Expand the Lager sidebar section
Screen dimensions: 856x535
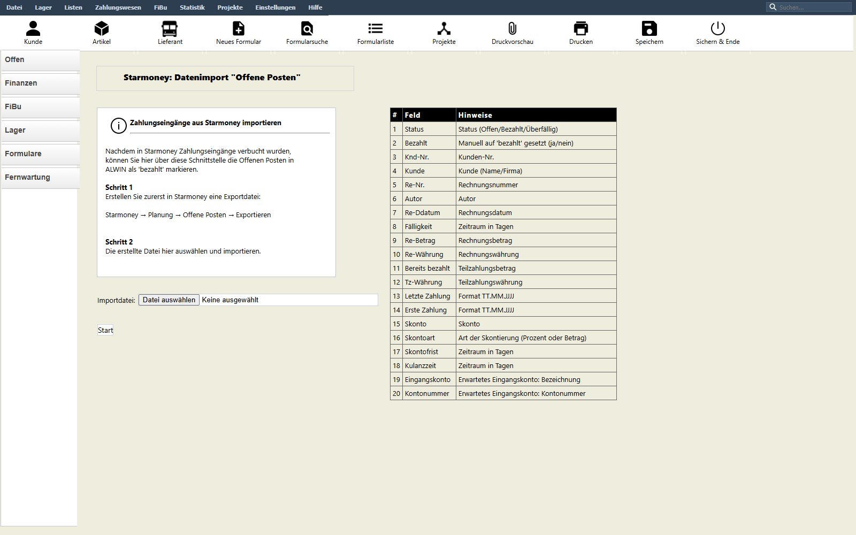40,131
